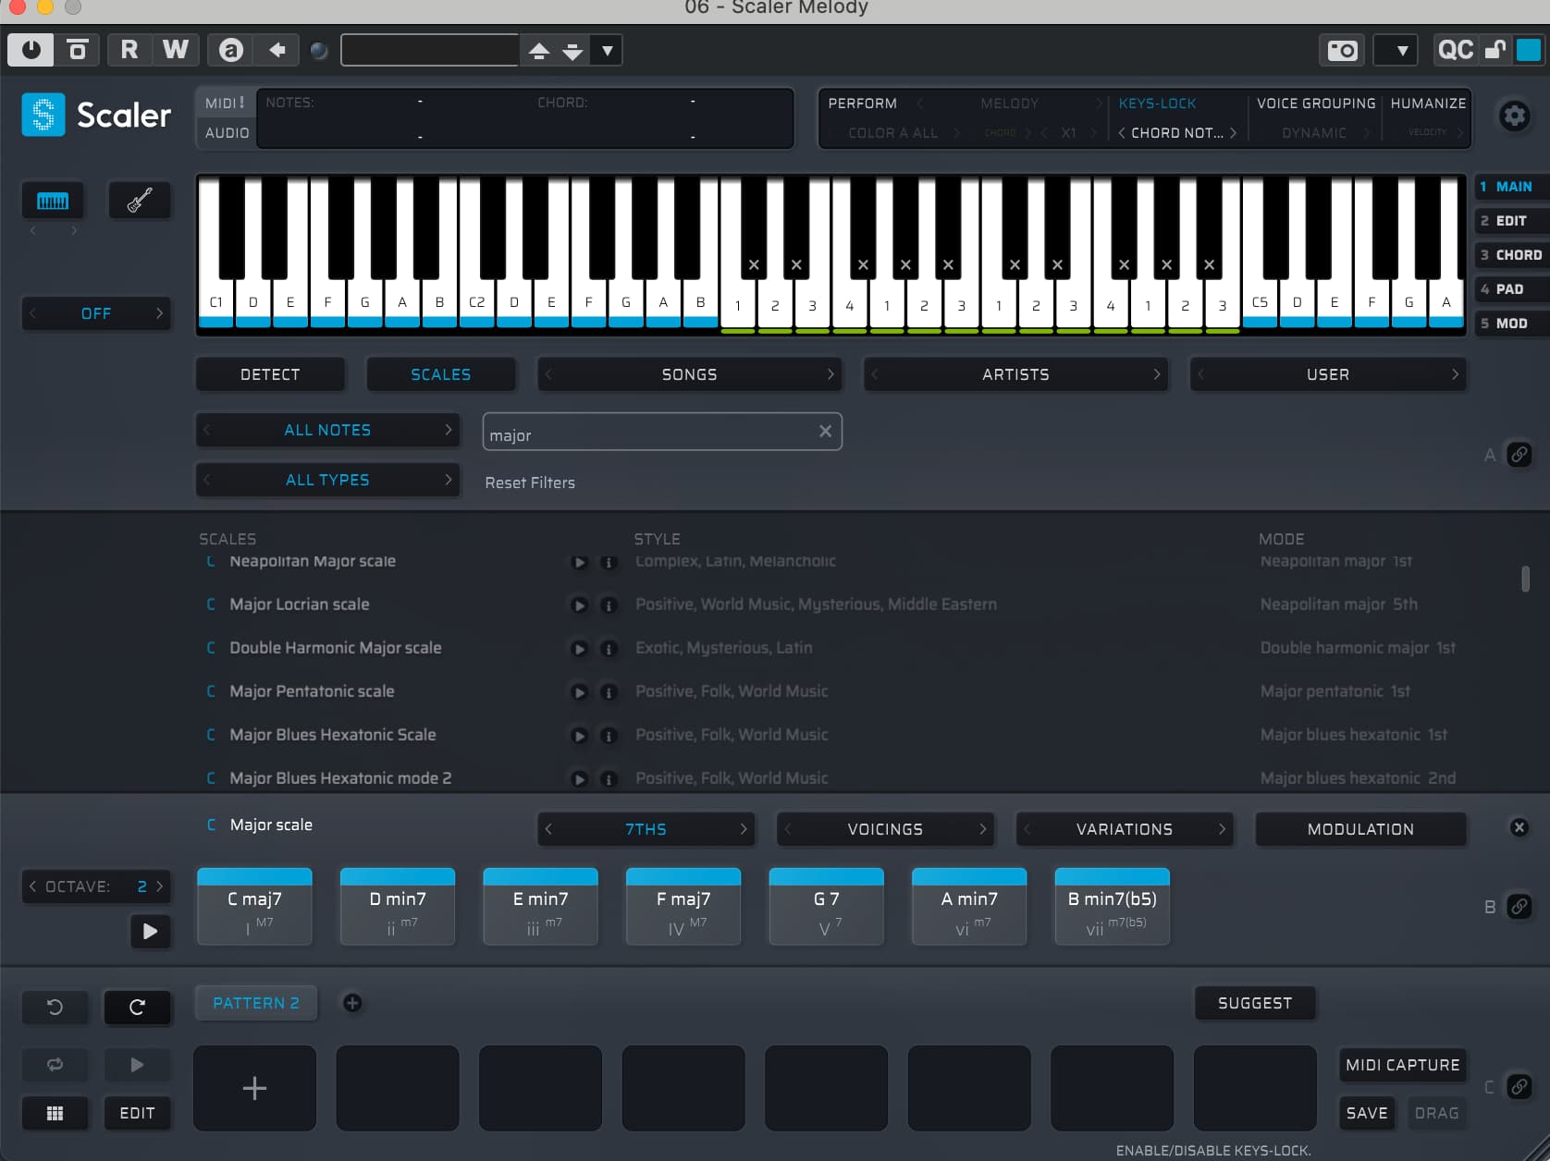Show info for Major Pentatonic scale
Image resolution: width=1550 pixels, height=1161 pixels.
pyautogui.click(x=609, y=692)
